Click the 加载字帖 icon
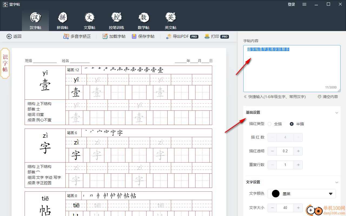Screen dimensions: 346x216 (105, 36)
